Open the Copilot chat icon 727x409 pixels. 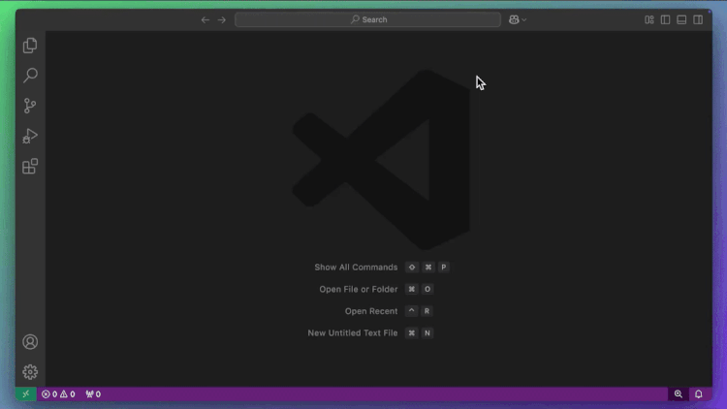(514, 19)
